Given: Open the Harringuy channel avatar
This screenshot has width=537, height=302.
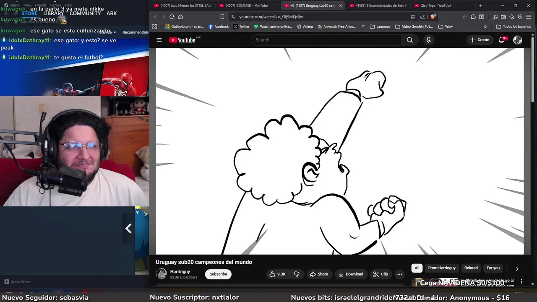Looking at the screenshot, I should click(162, 274).
